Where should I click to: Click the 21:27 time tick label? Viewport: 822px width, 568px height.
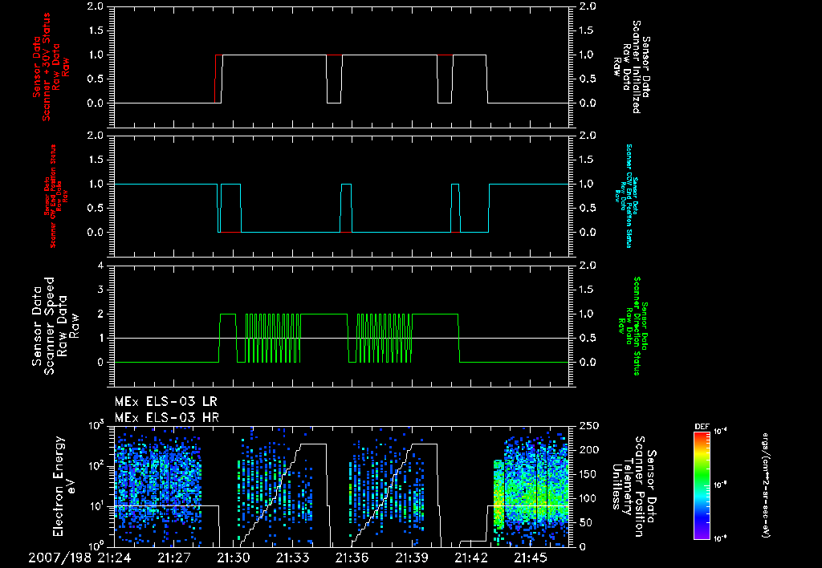click(173, 558)
